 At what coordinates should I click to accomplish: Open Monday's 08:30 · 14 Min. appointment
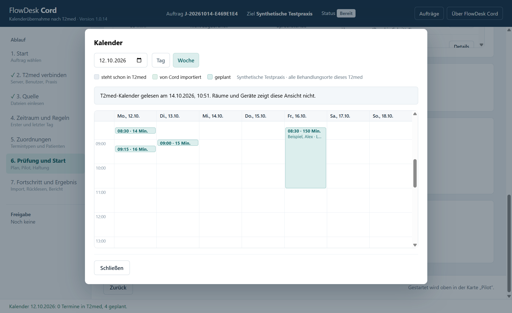[x=135, y=131]
